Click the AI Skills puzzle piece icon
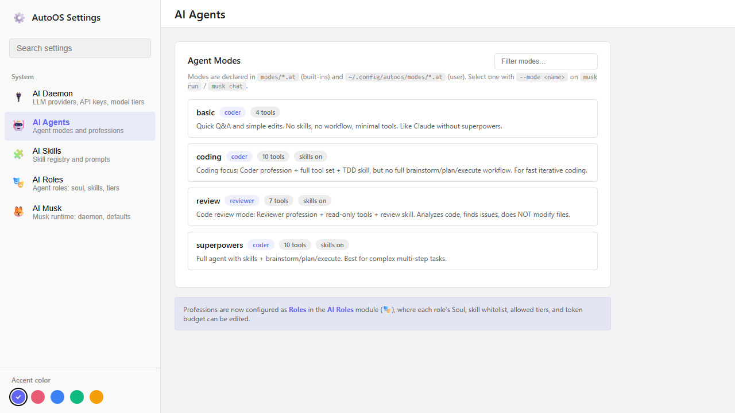Viewport: 735px width, 413px height. point(18,154)
